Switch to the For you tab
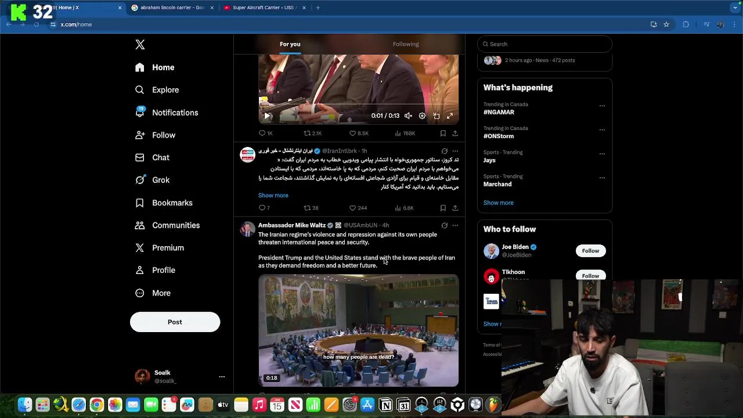Viewport: 743px width, 418px height. (290, 44)
